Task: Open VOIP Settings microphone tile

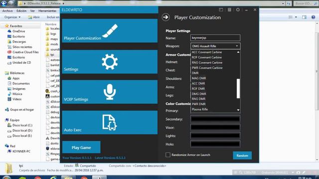Action: pyautogui.click(x=110, y=92)
